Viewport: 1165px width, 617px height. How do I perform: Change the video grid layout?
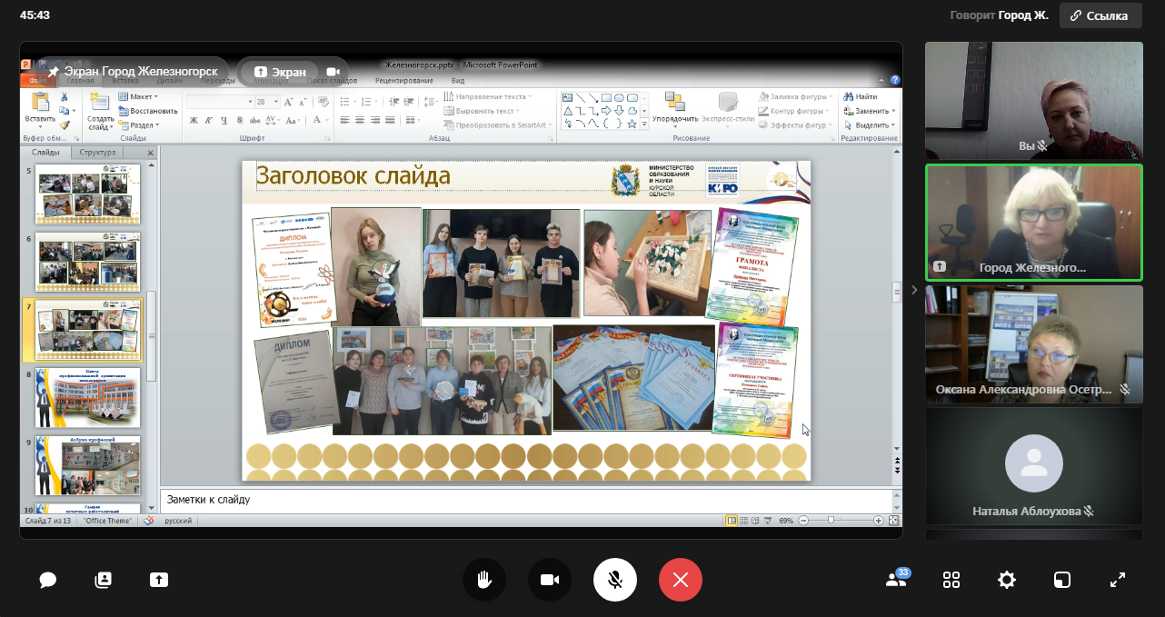[951, 580]
